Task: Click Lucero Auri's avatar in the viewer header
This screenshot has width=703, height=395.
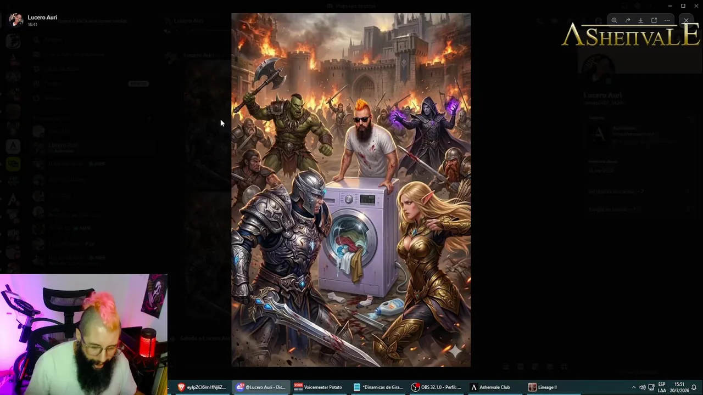Action: (x=16, y=20)
